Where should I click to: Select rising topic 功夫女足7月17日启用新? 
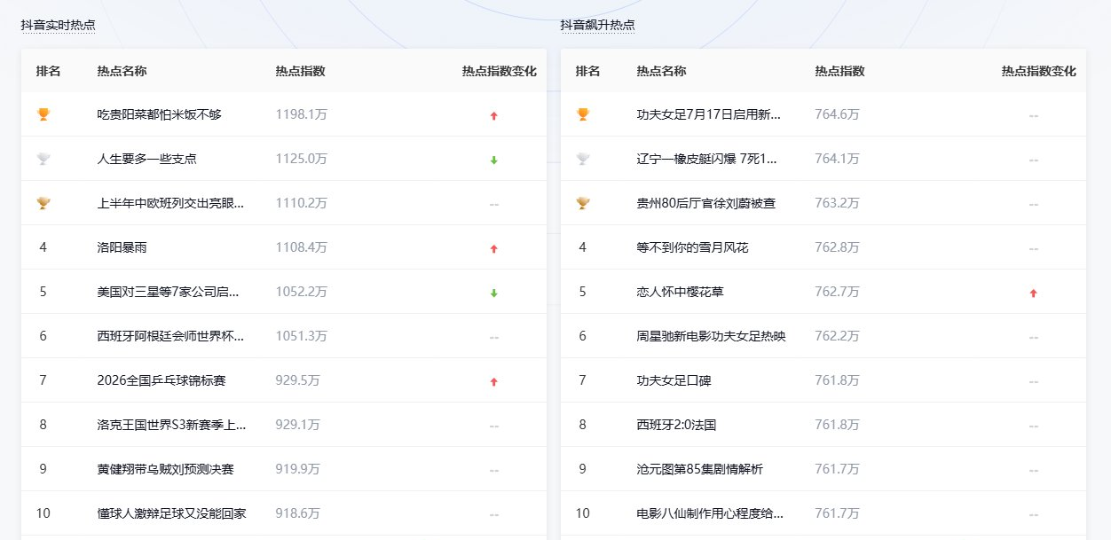[709, 114]
